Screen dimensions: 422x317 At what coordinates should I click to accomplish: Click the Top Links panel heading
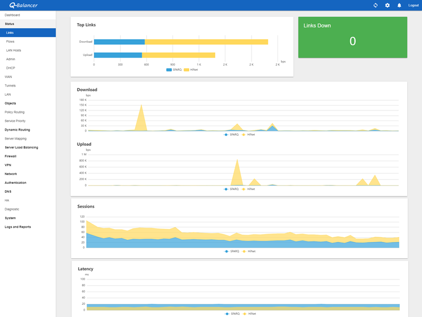tap(86, 25)
